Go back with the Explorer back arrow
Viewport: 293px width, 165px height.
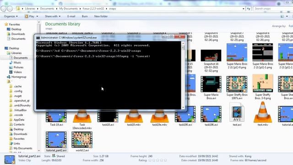[x=4, y=9]
